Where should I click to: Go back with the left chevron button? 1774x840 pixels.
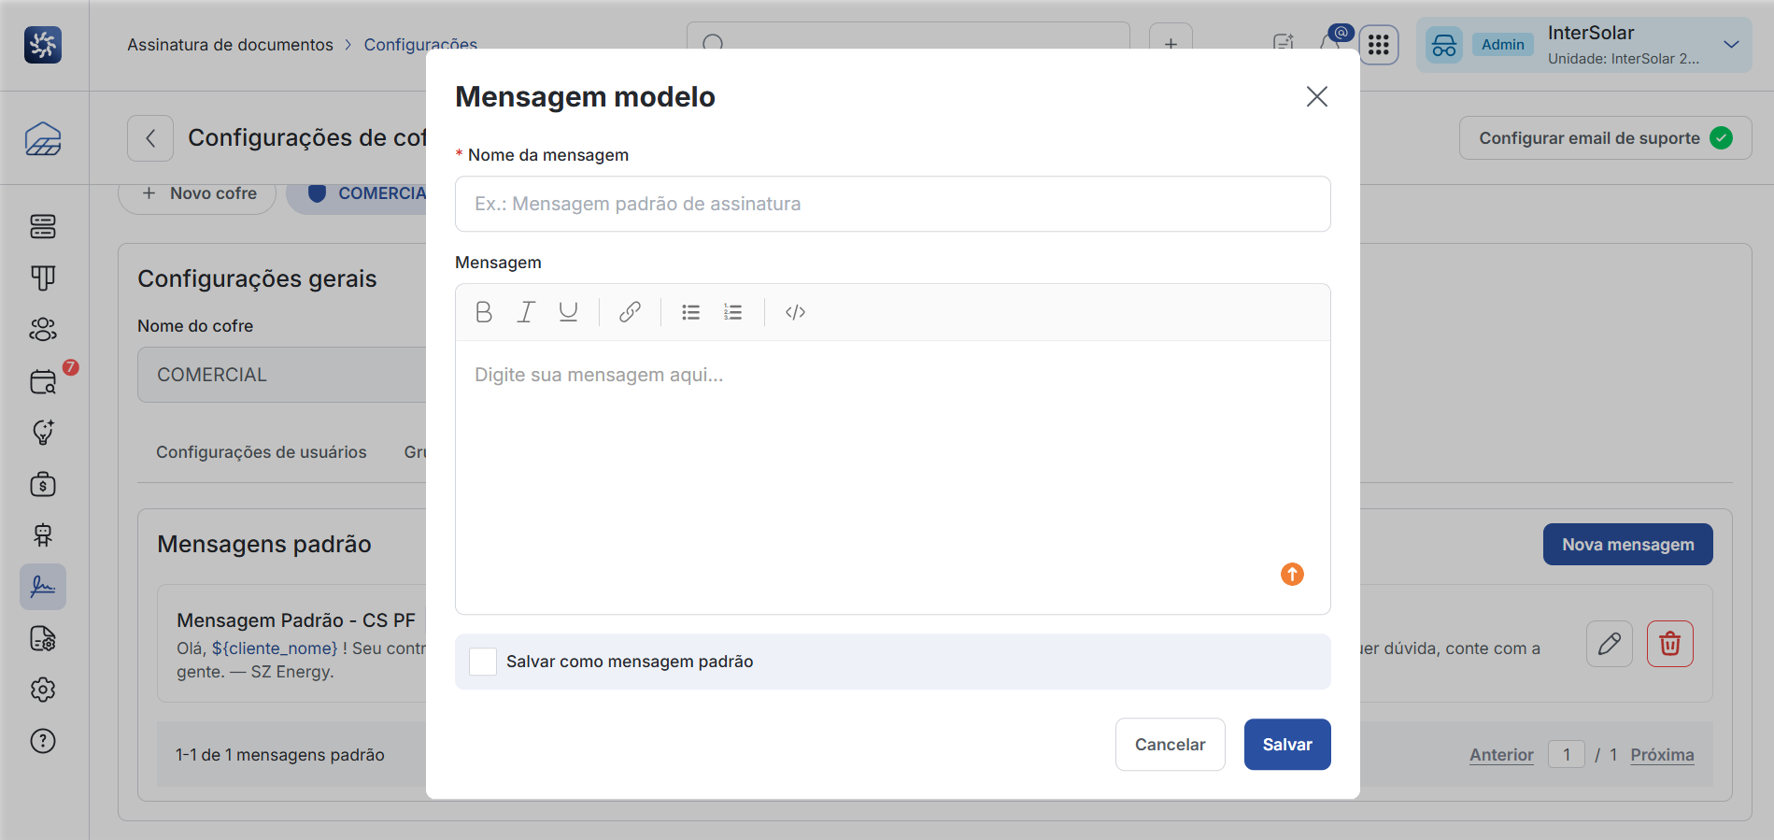pos(150,138)
